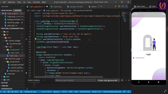Collapse the view folder
The width and height of the screenshot is (168, 94).
3,38
